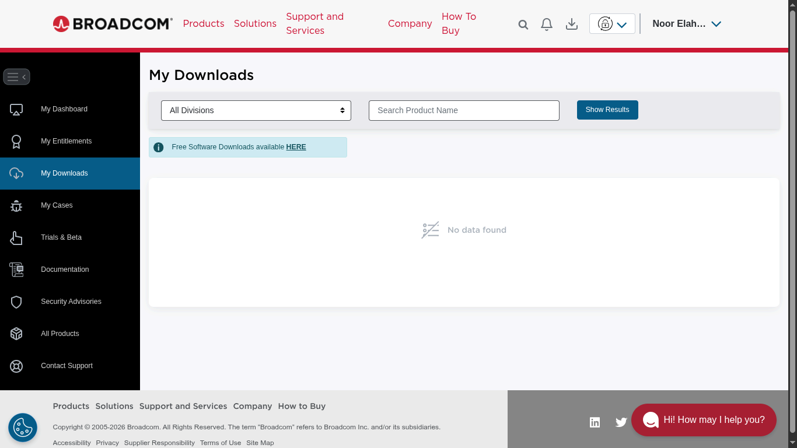Click the downloads icon in the top bar
Image resolution: width=797 pixels, height=448 pixels.
[x=571, y=24]
